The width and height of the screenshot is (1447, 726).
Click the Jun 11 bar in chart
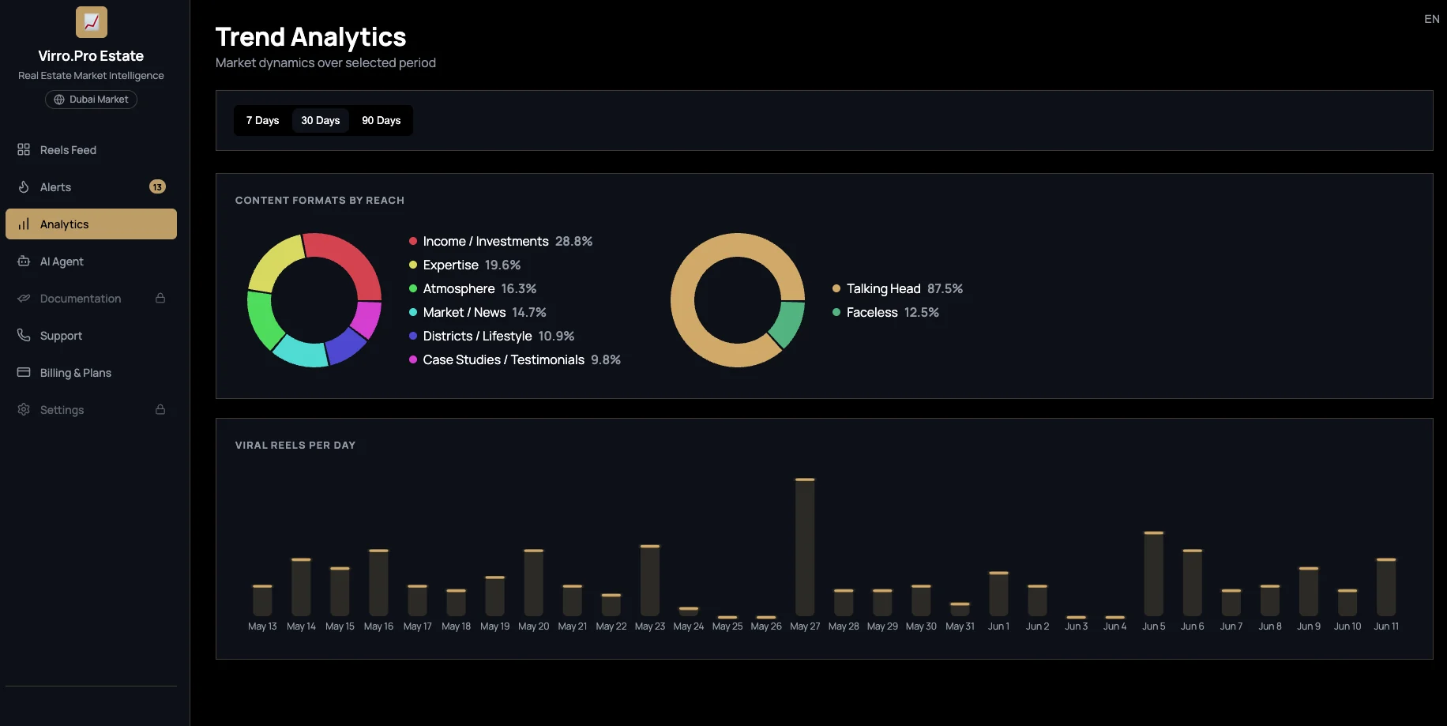(1386, 588)
